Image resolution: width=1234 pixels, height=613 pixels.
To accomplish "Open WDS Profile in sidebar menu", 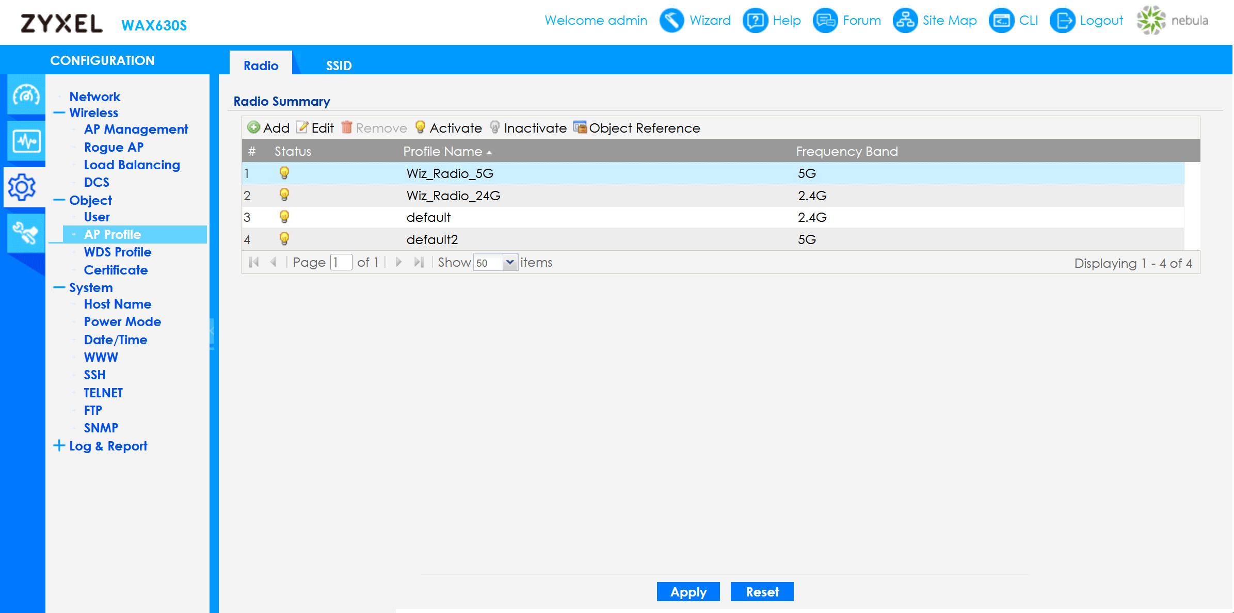I will [118, 252].
